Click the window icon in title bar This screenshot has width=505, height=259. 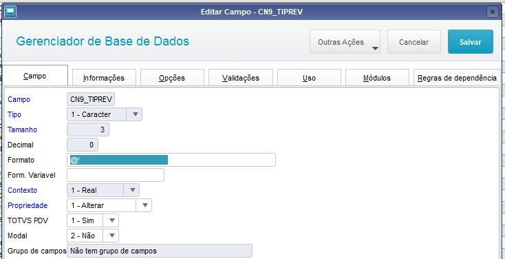(10, 12)
